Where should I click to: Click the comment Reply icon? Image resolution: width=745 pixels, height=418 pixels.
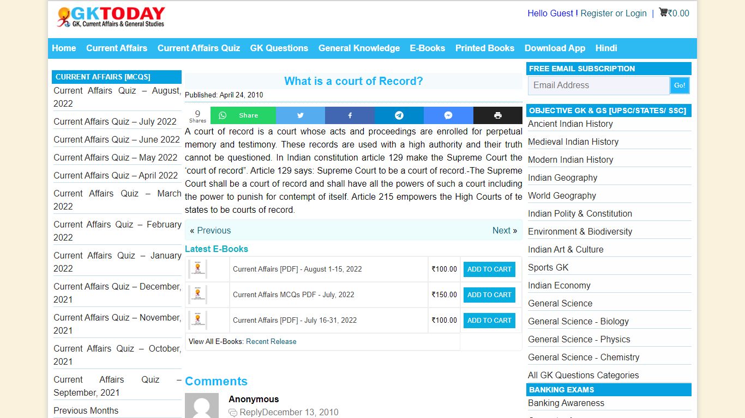pyautogui.click(x=233, y=413)
